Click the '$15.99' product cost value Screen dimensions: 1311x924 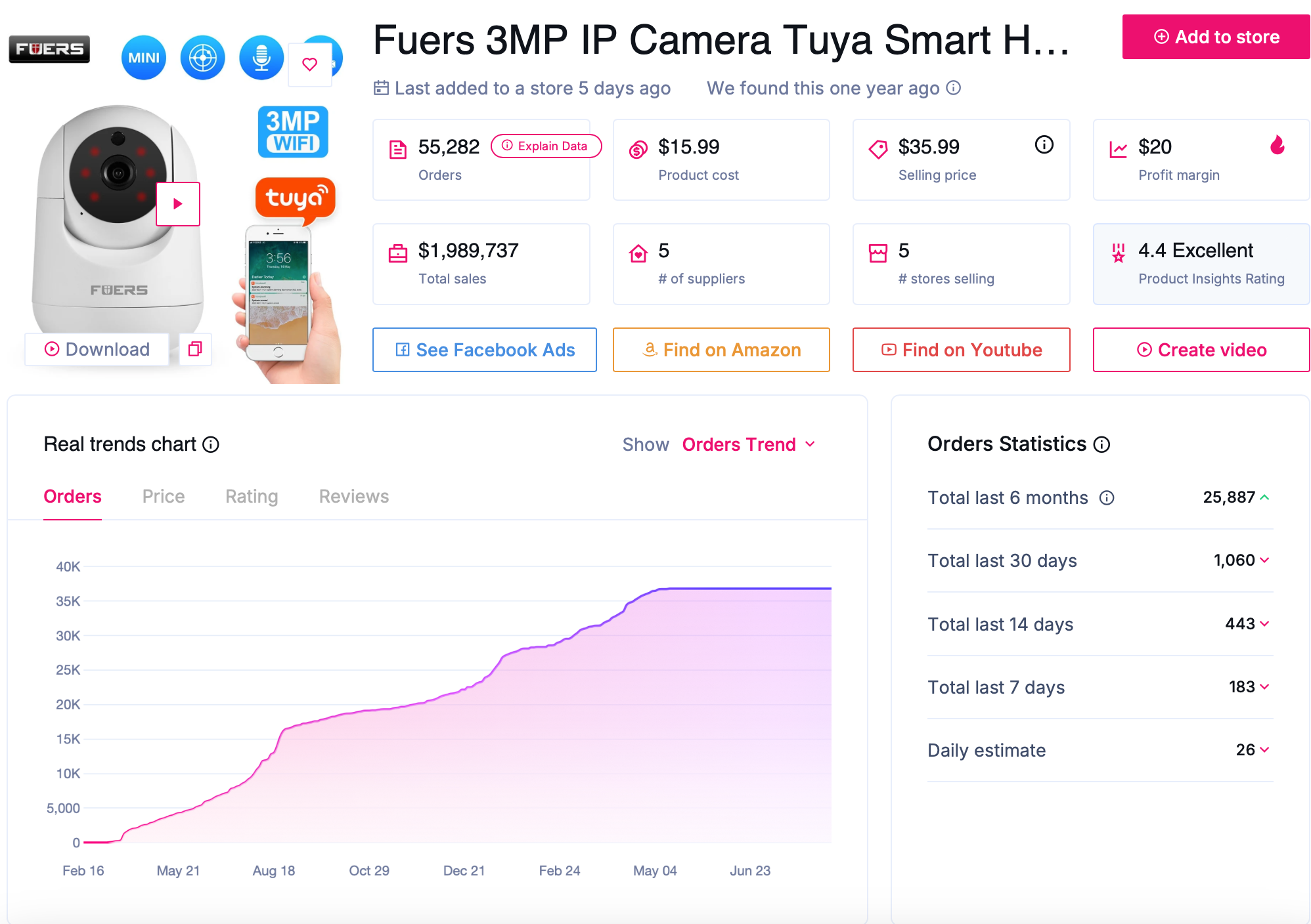click(689, 147)
